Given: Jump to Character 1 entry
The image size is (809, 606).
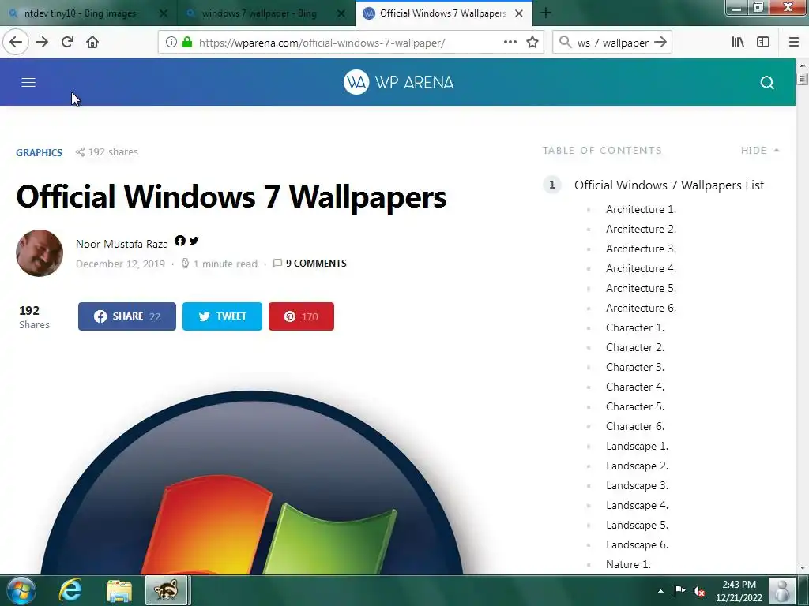Looking at the screenshot, I should pyautogui.click(x=634, y=327).
